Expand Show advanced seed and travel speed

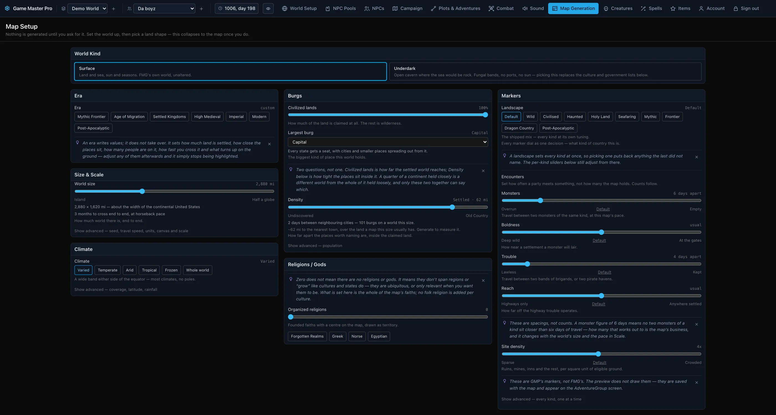(x=131, y=231)
